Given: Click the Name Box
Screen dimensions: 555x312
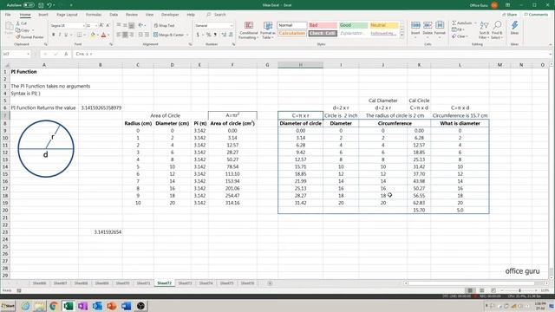Looking at the screenshot, I should pyautogui.click(x=16, y=54).
